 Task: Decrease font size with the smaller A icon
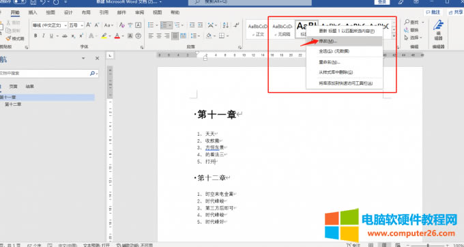pyautogui.click(x=96, y=25)
